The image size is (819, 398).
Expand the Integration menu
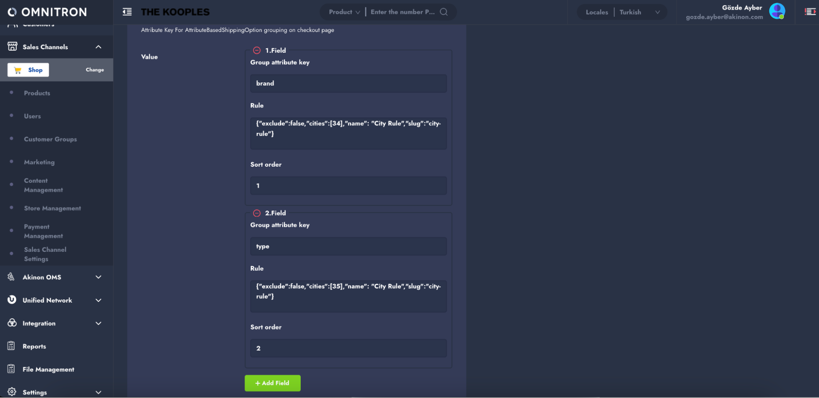coord(98,323)
